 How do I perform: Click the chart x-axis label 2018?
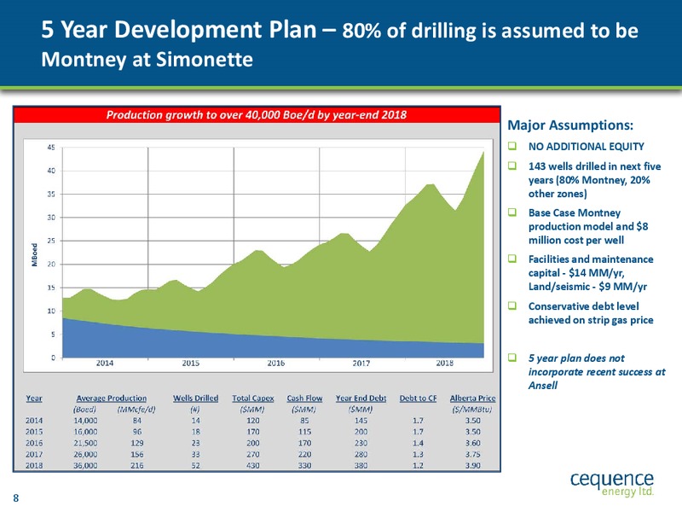[444, 364]
